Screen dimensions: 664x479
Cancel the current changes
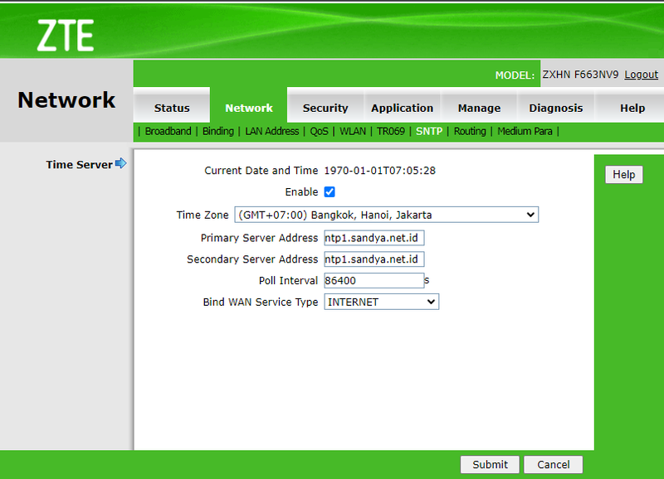tap(553, 464)
